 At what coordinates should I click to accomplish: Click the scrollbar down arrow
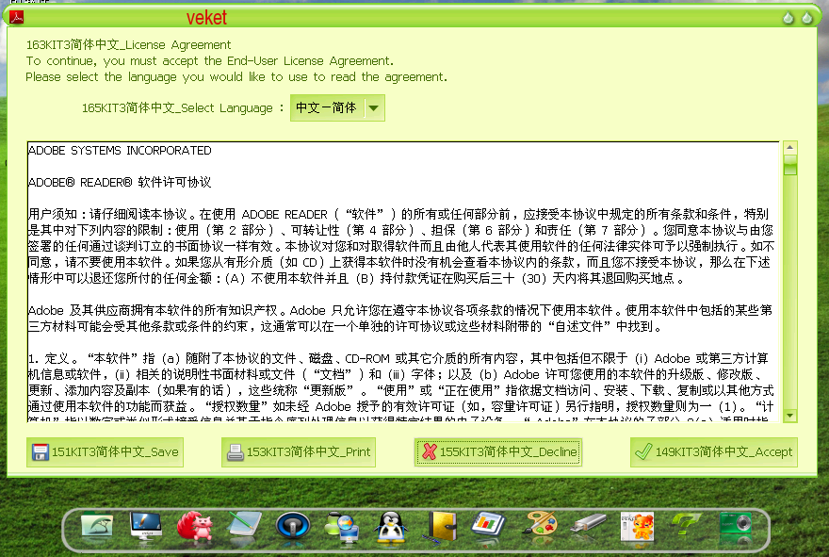point(790,416)
